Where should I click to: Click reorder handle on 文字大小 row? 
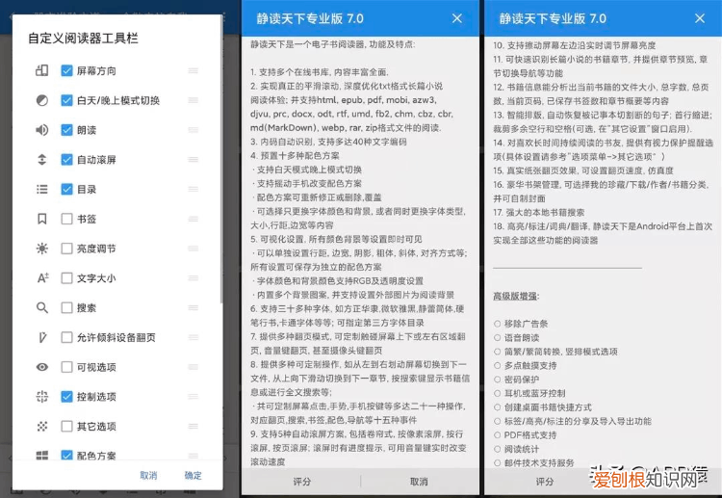point(193,277)
